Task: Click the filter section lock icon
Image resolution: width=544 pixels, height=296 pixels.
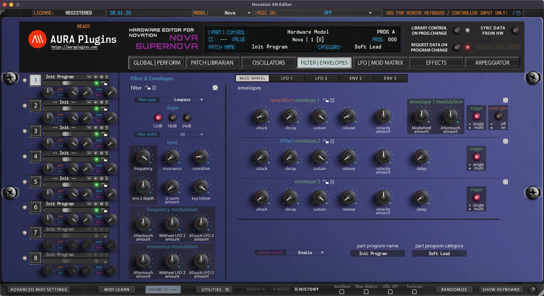Action: pyautogui.click(x=148, y=88)
